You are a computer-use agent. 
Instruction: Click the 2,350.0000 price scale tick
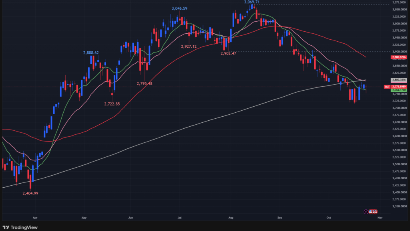(399, 207)
